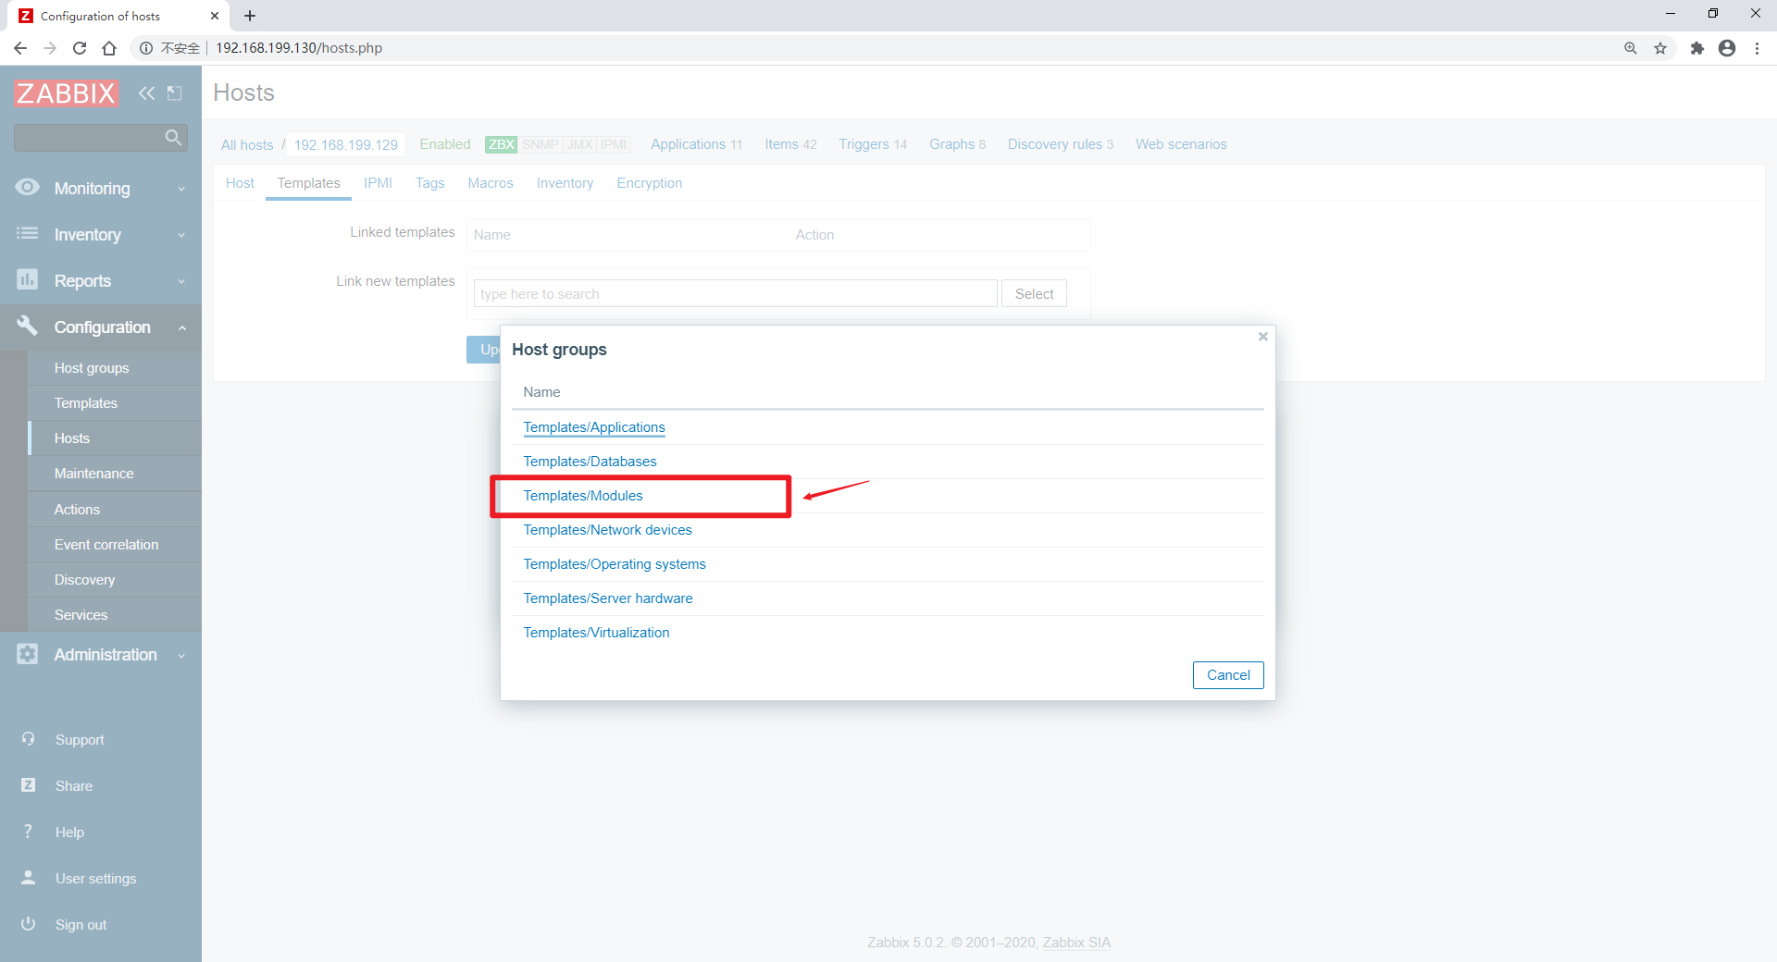The width and height of the screenshot is (1777, 962).
Task: Open Applications 11 link
Action: (x=696, y=144)
